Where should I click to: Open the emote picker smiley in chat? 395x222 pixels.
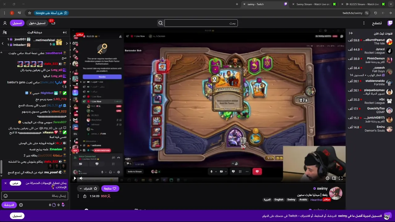click(6, 196)
